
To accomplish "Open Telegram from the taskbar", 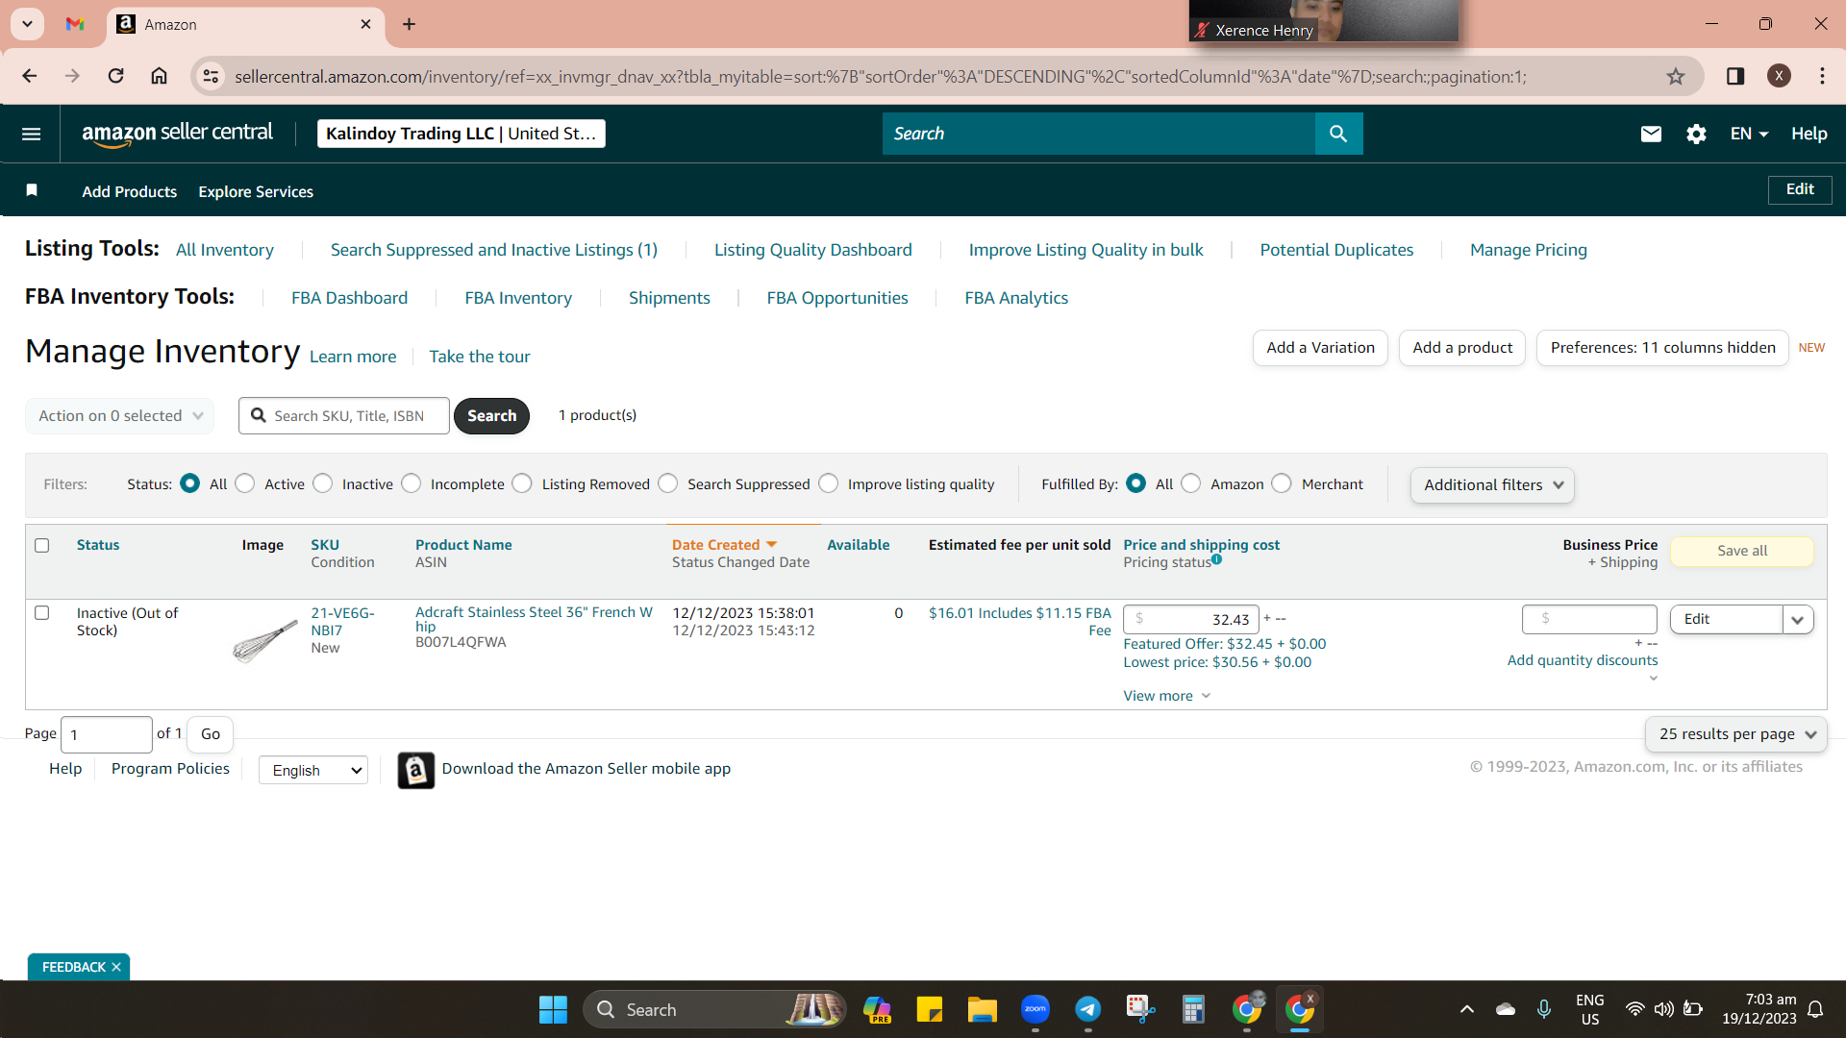I will [x=1087, y=1009].
